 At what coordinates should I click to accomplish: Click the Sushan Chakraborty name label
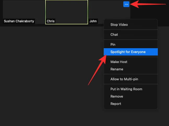(x=19, y=21)
